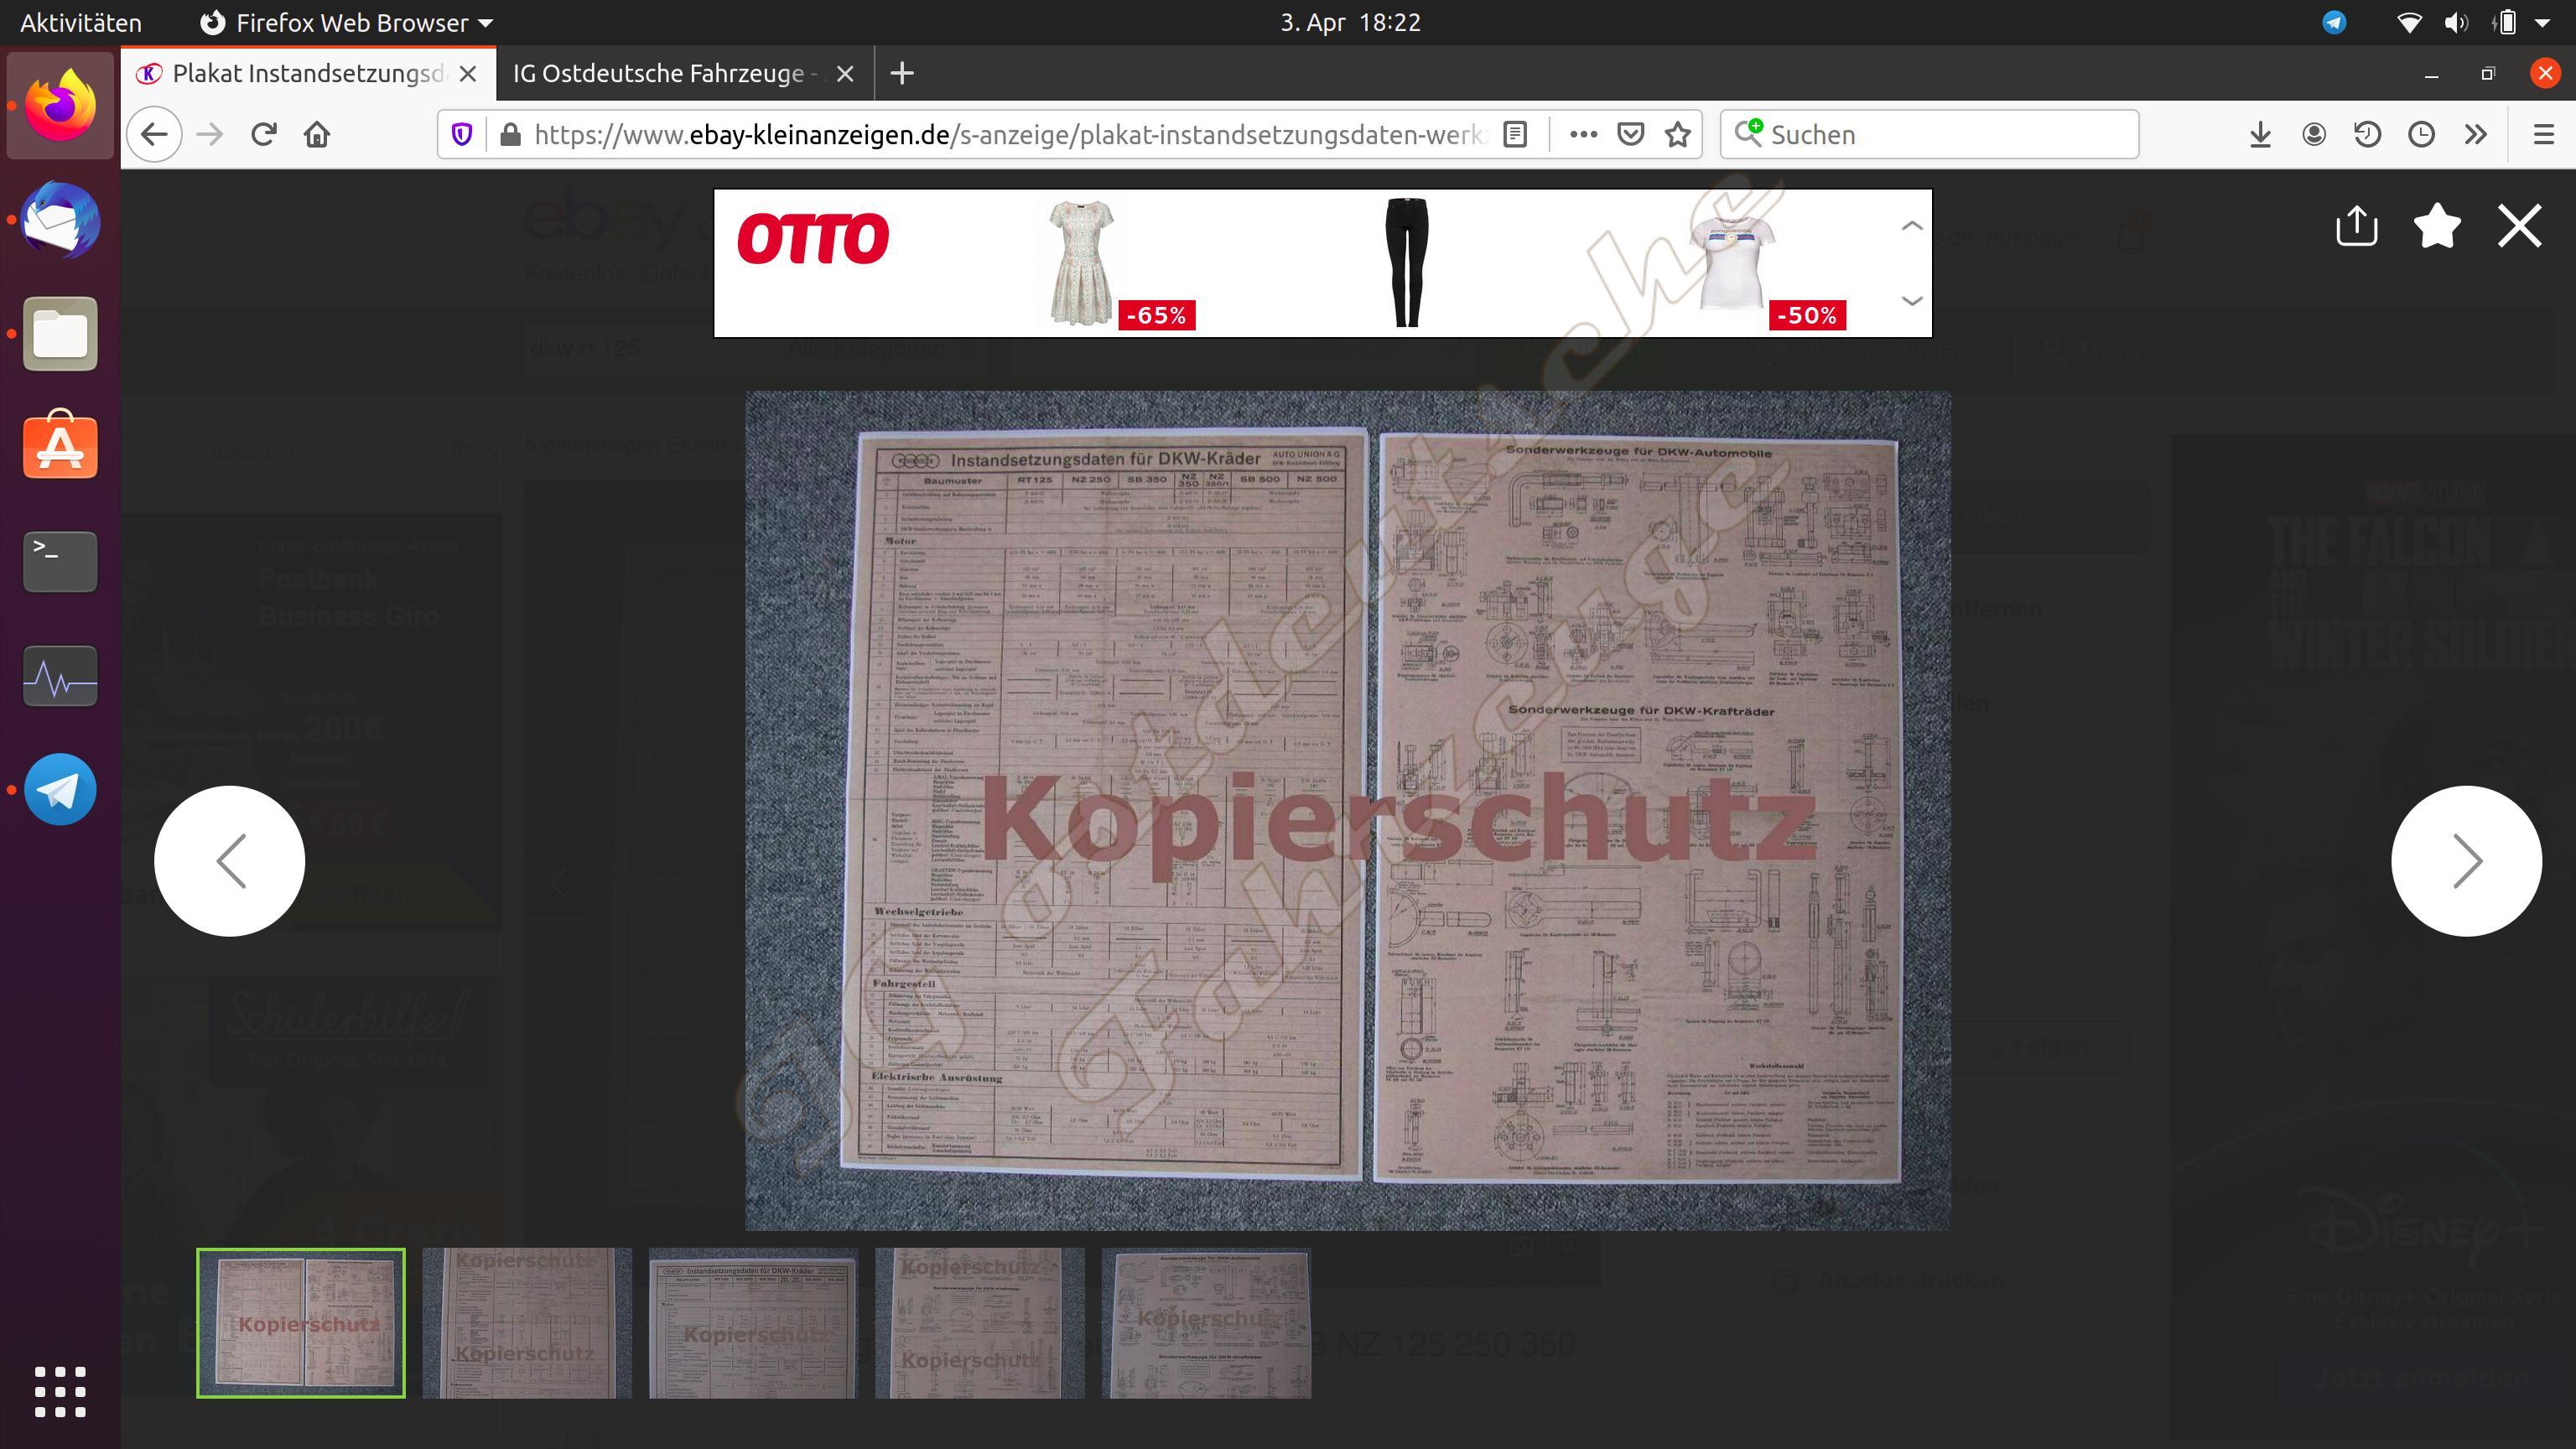Open page actions three-dot menu
This screenshot has width=2576, height=1449.
pos(1583,134)
